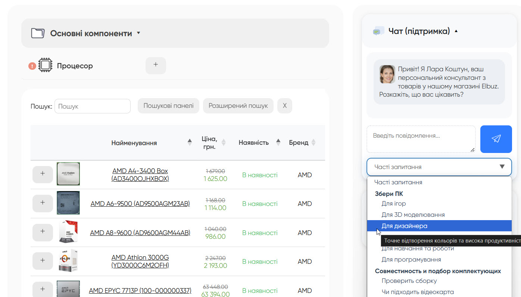Viewport: 521px width, 297px height.
Task: Click the folder icon beside Основні компоненти
Action: [x=38, y=33]
